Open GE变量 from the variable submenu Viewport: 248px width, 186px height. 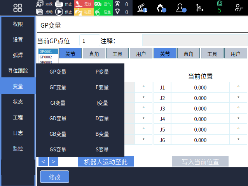(x=58, y=87)
